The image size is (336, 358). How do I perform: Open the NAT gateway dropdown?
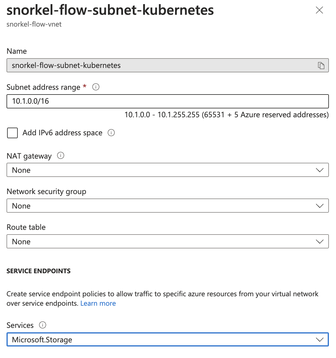pos(168,170)
